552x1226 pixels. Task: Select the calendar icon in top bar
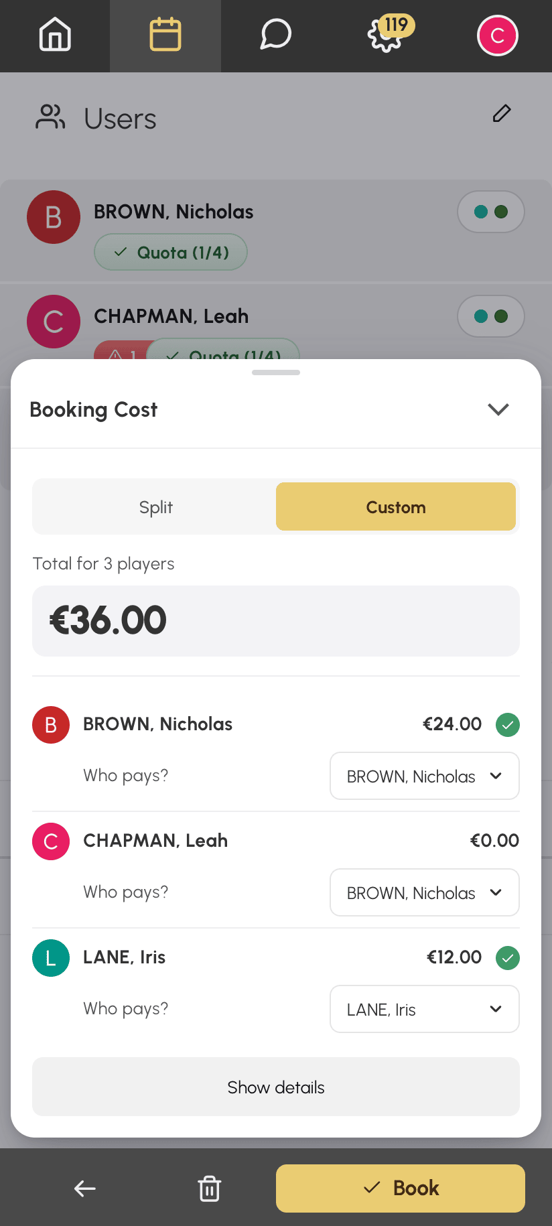point(165,35)
